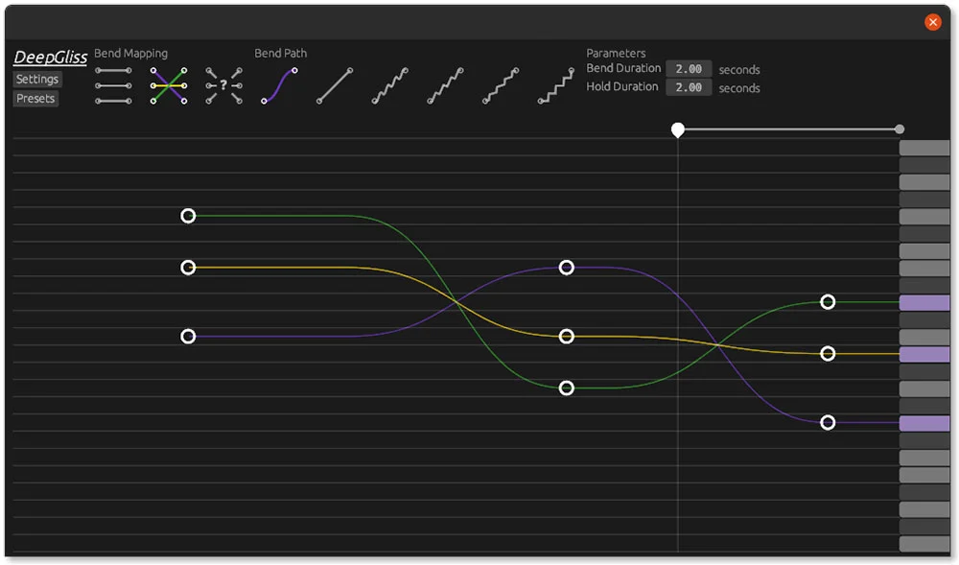Screen dimensions: 959x565
Task: Select the green line's starting note node
Action: point(188,216)
